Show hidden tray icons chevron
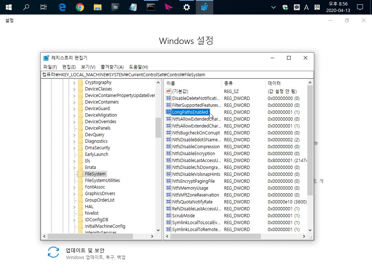Image resolution: width=372 pixels, height=279 pixels. coord(274,7)
